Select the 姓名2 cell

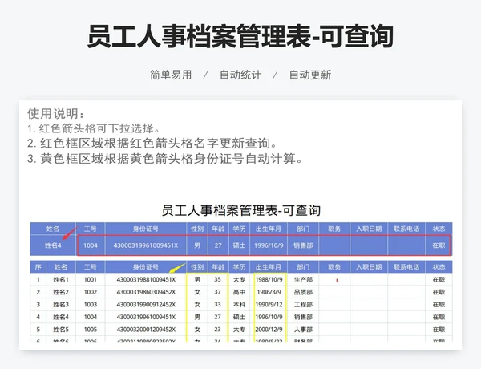click(x=61, y=292)
